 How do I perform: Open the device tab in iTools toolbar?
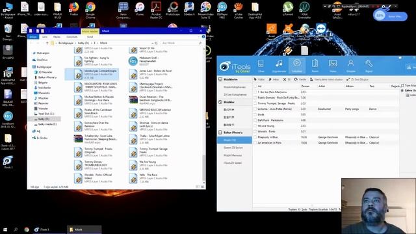(x=261, y=66)
